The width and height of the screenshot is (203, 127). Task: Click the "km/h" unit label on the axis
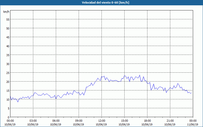click(x=6, y=12)
